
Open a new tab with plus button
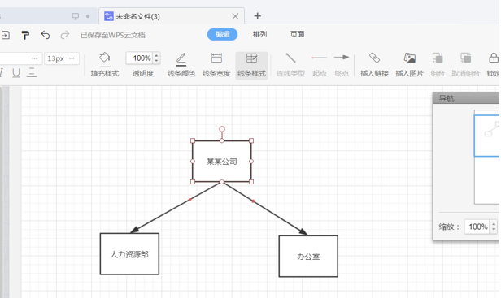pyautogui.click(x=258, y=16)
